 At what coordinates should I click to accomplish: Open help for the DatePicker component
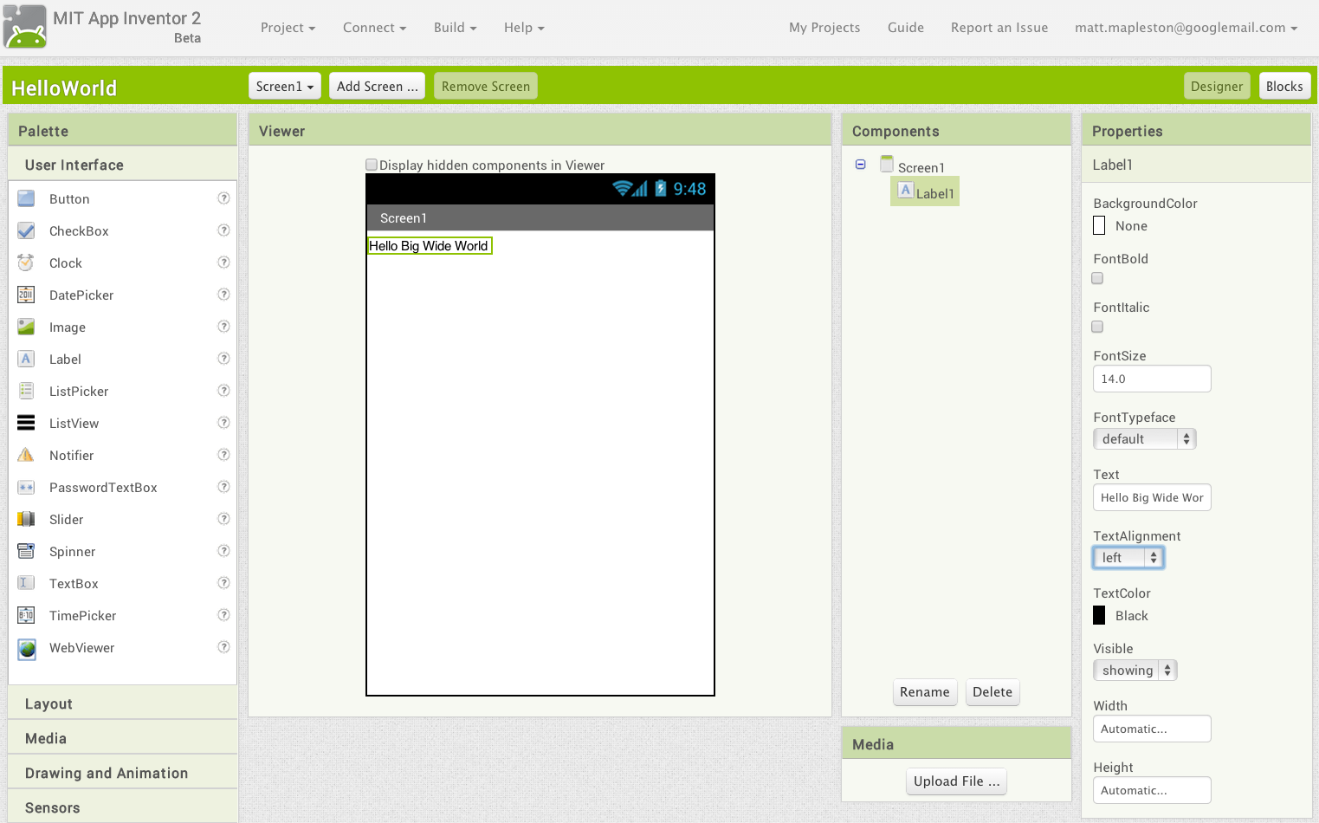(223, 295)
